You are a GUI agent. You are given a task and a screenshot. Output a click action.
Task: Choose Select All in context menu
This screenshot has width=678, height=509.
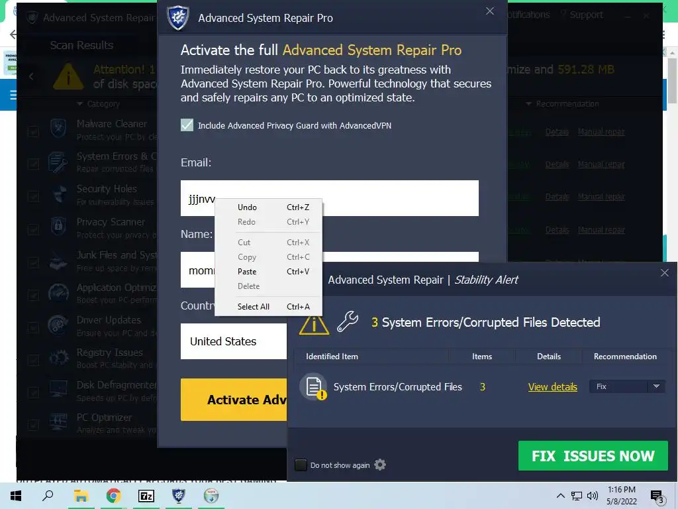[x=269, y=307]
